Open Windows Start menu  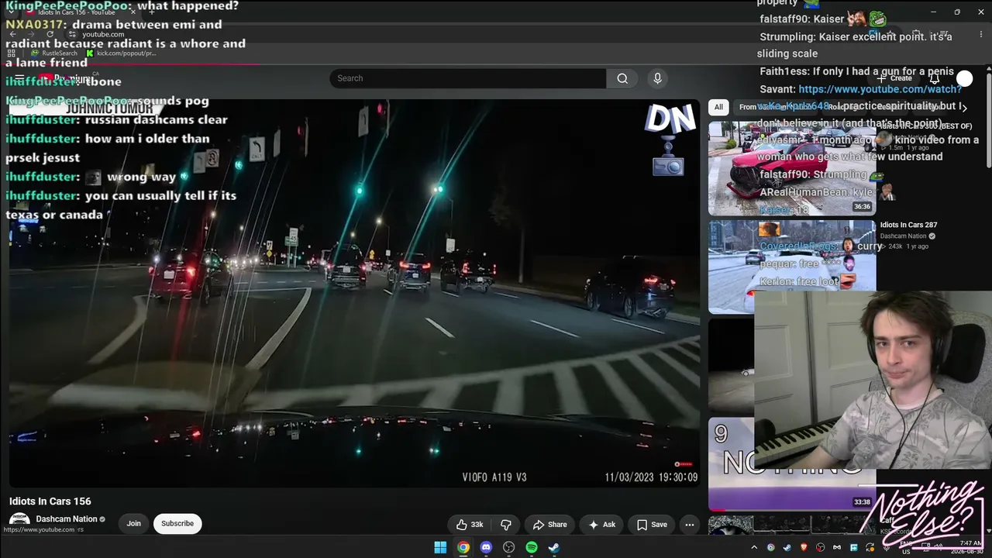(440, 547)
